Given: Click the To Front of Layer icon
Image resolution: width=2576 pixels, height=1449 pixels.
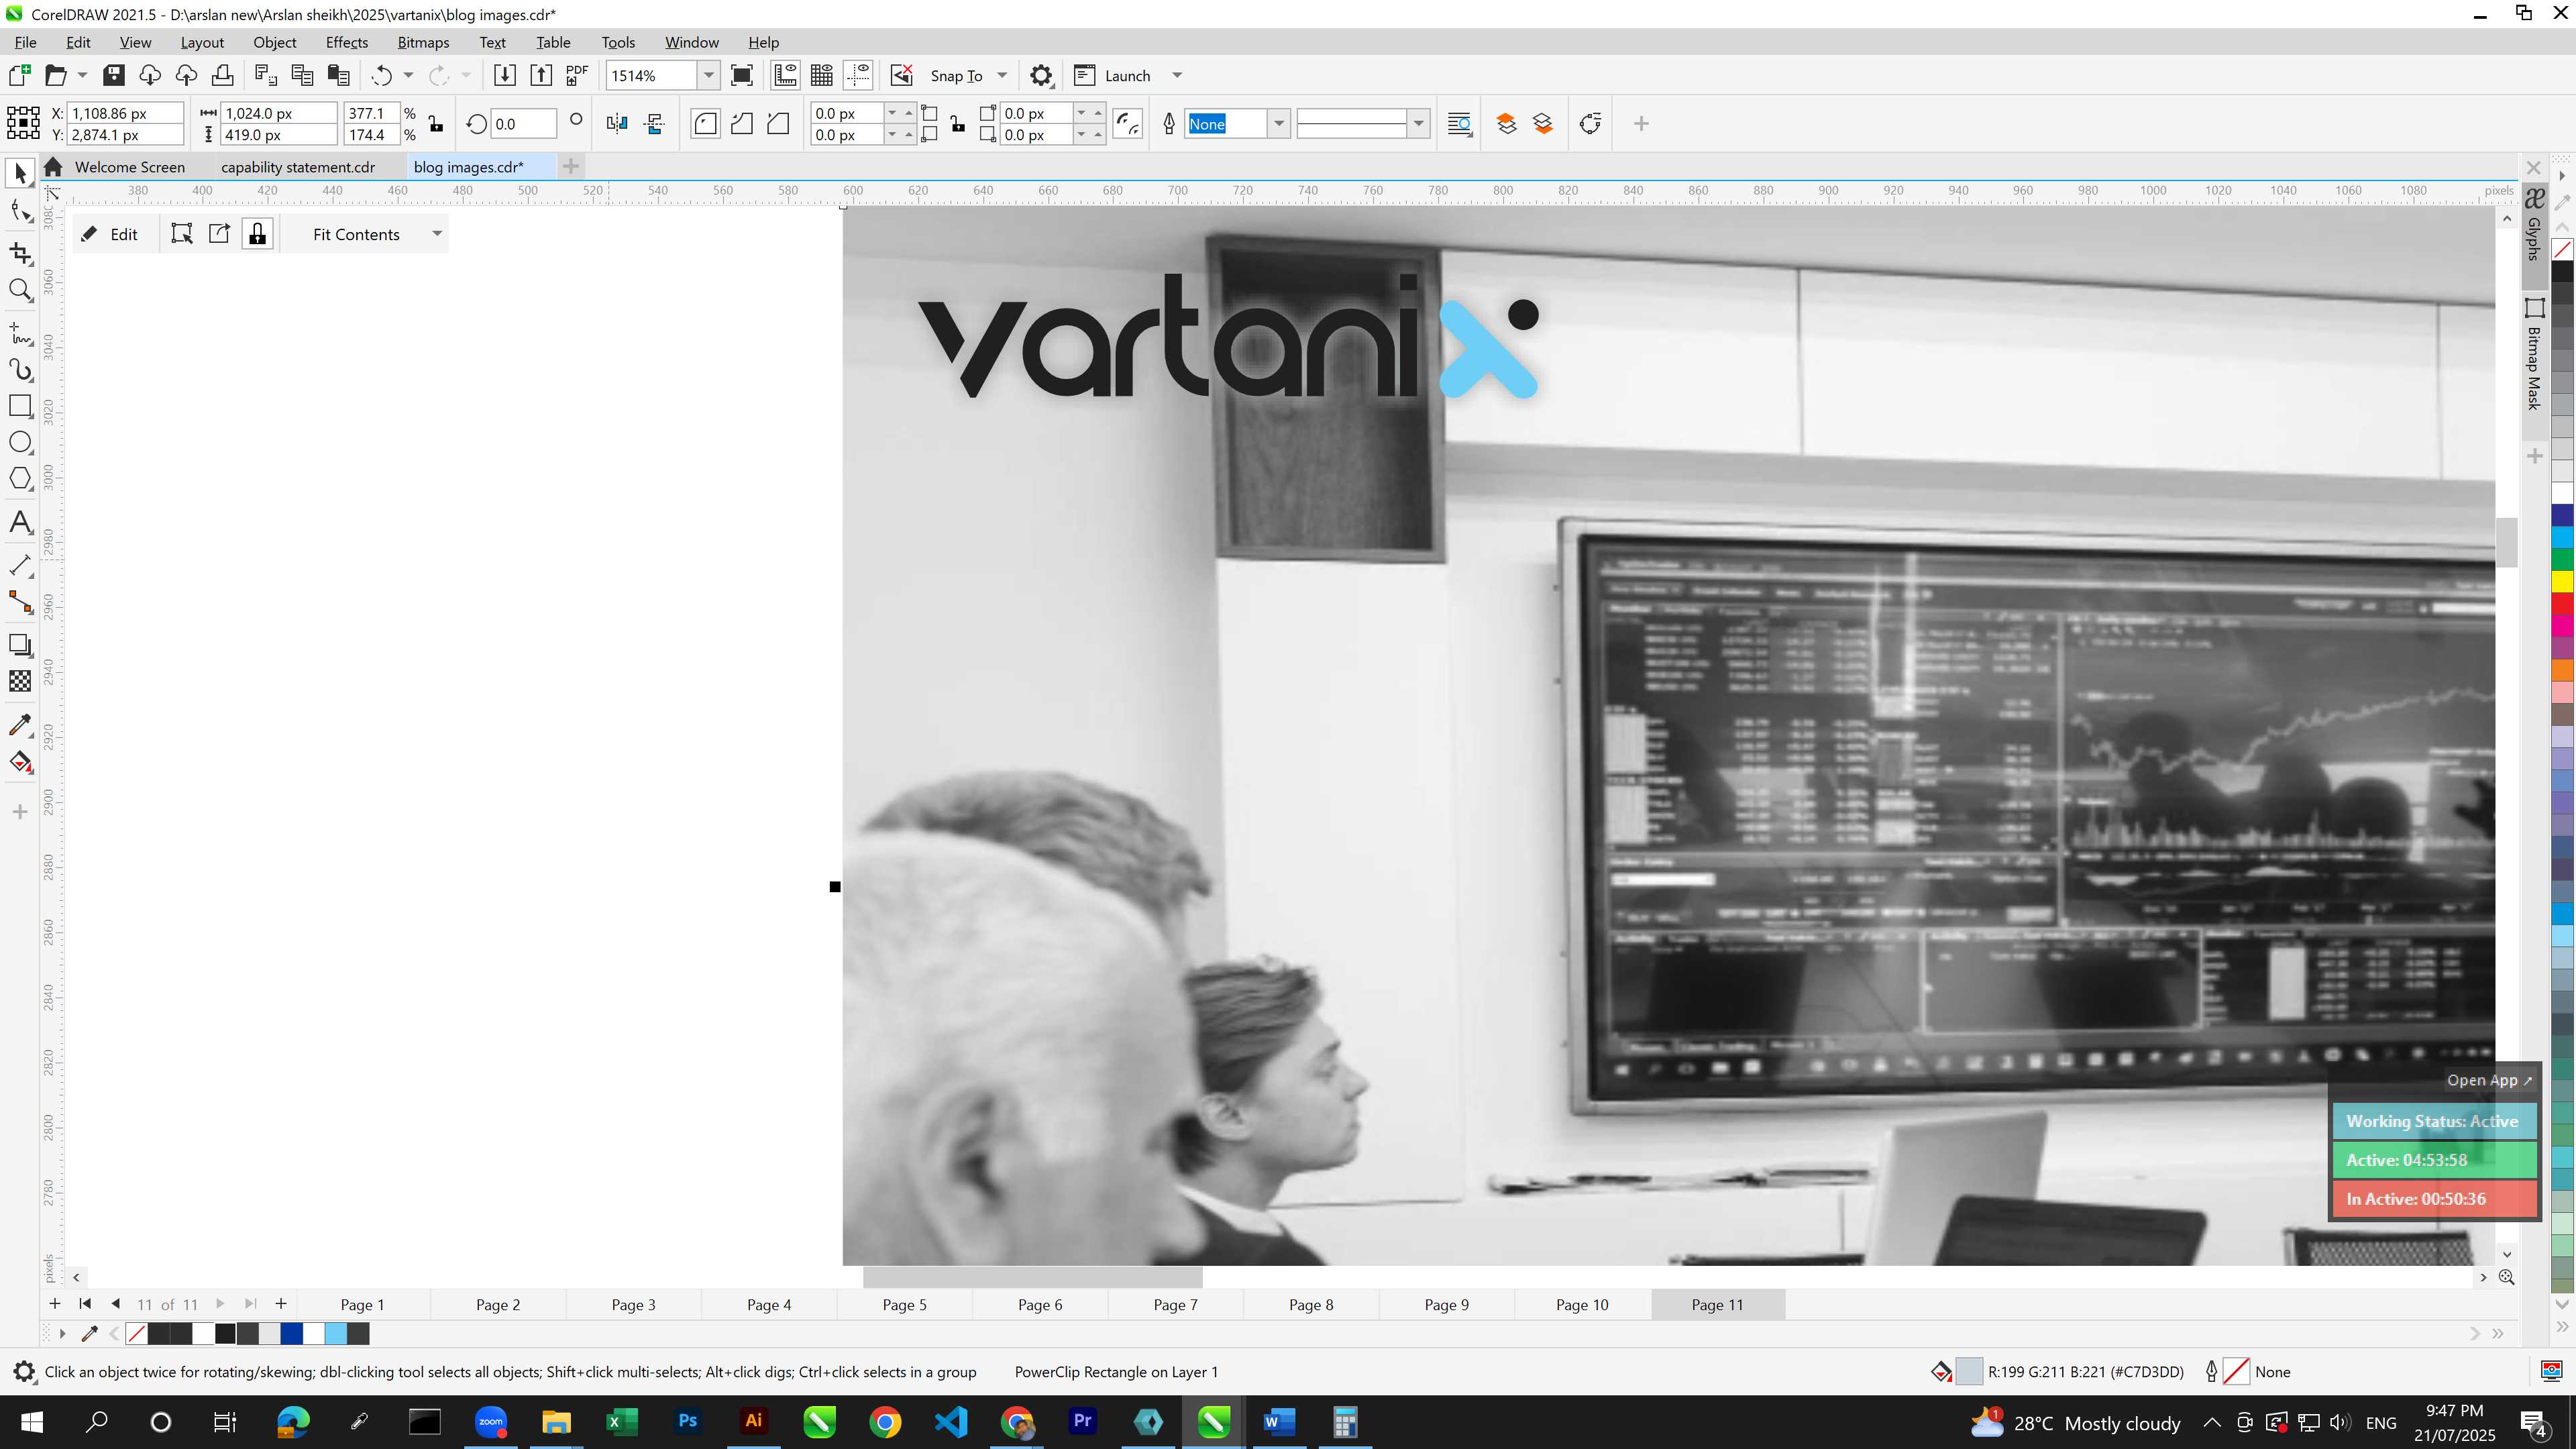Looking at the screenshot, I should 1506,124.
